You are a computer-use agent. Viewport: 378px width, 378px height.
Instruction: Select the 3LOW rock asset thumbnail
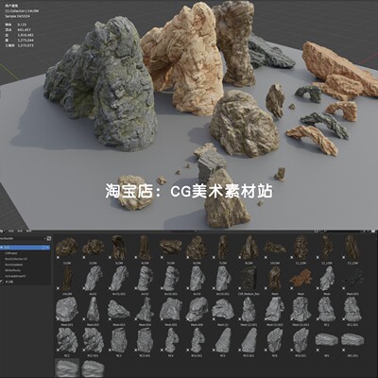(x=119, y=247)
